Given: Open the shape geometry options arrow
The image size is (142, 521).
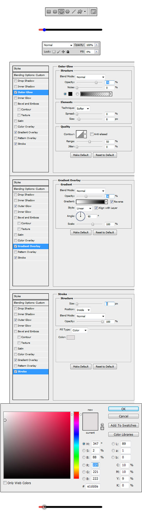Looking at the screenshot, I should click(85, 12).
